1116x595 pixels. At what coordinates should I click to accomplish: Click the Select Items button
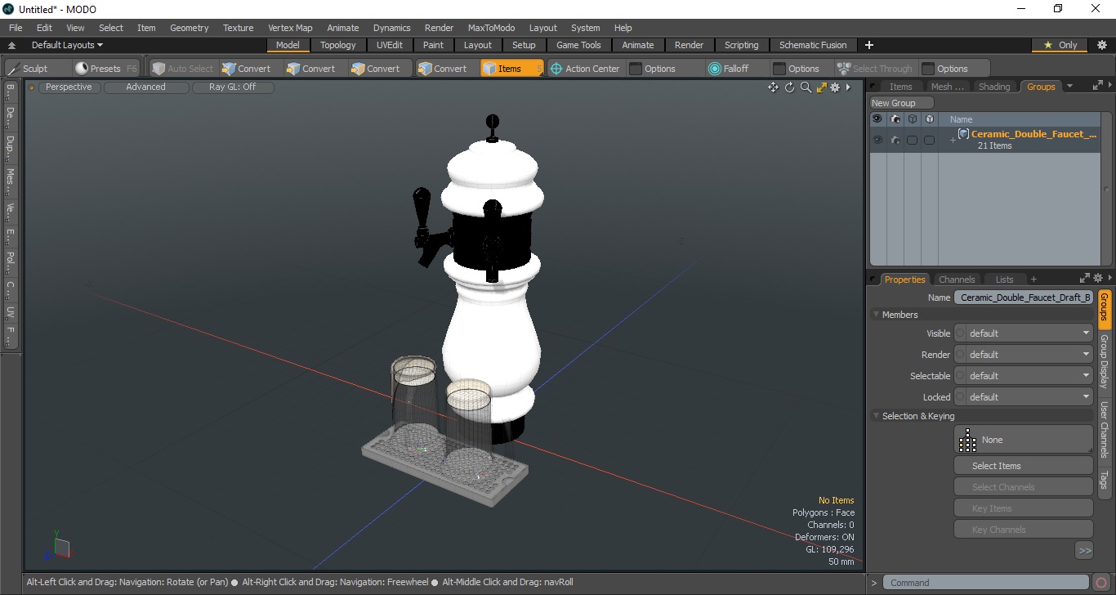[x=1023, y=466]
